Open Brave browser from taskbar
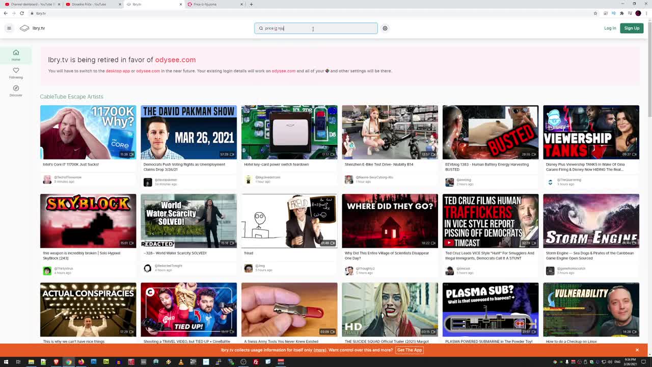Viewport: 652px width, 367px height. 56,362
